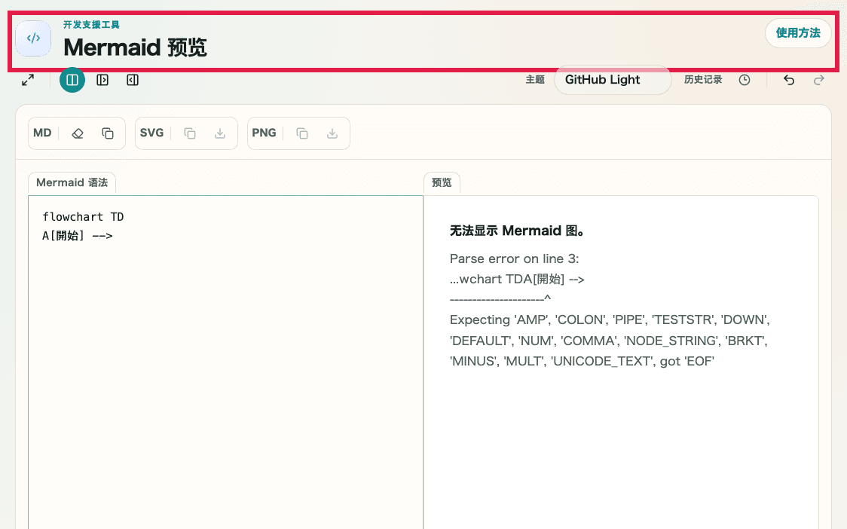Copy the SVG output

click(191, 133)
